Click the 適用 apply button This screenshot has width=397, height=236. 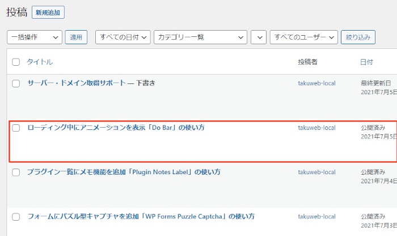[x=76, y=37]
